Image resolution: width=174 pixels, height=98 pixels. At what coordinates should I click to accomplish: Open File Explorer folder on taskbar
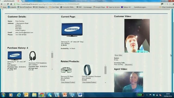[34, 95]
